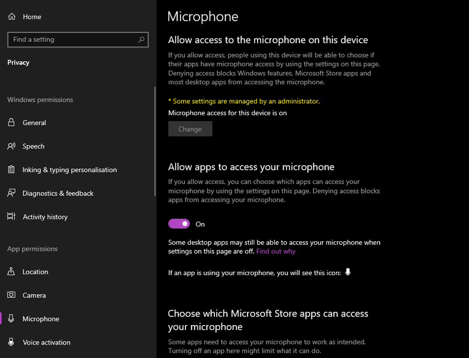Select the General privacy lock icon
The width and height of the screenshot is (469, 358).
tap(11, 123)
